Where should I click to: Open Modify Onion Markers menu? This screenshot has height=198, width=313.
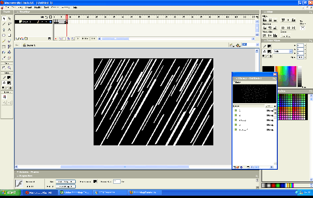click(x=73, y=39)
